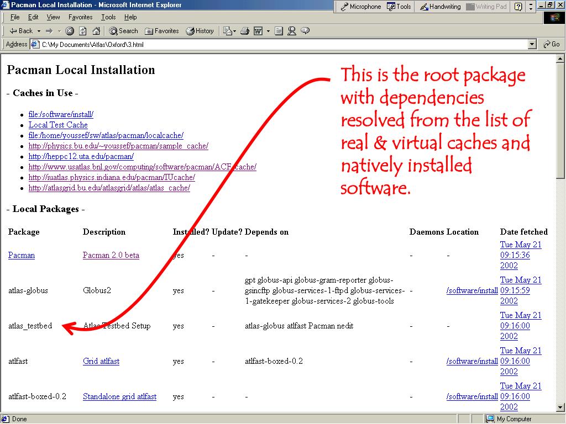566x424 pixels.
Task: Click the Windows flag throbber logo
Action: (554, 17)
